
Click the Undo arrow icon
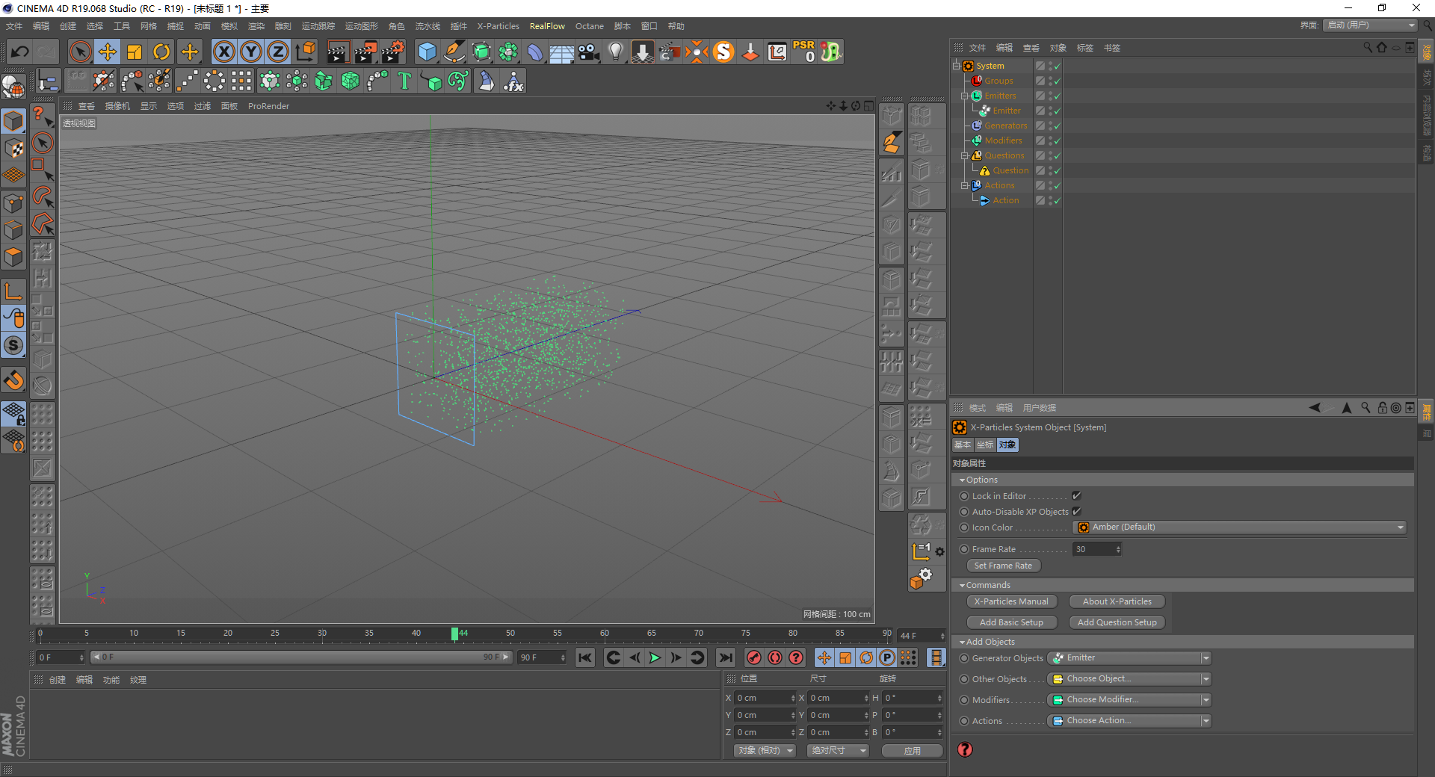pos(20,52)
